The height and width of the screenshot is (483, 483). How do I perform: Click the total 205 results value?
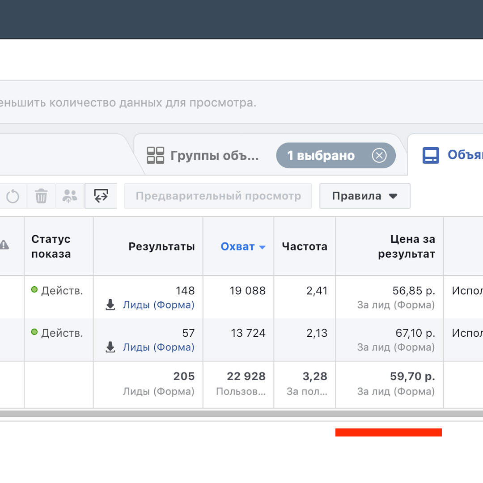tap(184, 376)
